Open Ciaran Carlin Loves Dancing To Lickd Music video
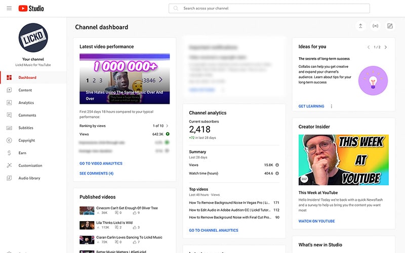 pyautogui.click(x=129, y=237)
